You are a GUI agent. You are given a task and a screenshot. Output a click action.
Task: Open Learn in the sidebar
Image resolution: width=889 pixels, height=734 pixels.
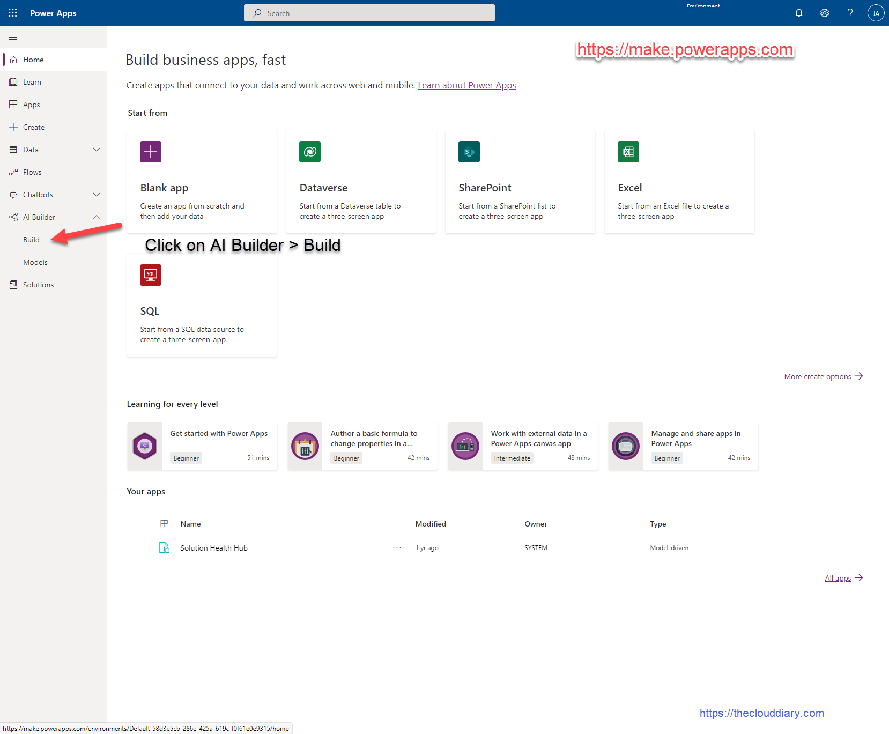pos(54,82)
